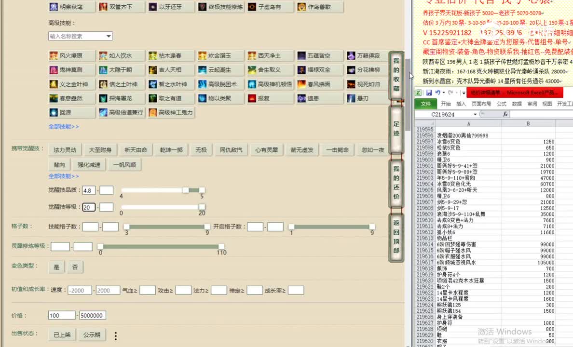Toggle awakening skill 强化减速
The image size is (573, 347).
(x=89, y=165)
